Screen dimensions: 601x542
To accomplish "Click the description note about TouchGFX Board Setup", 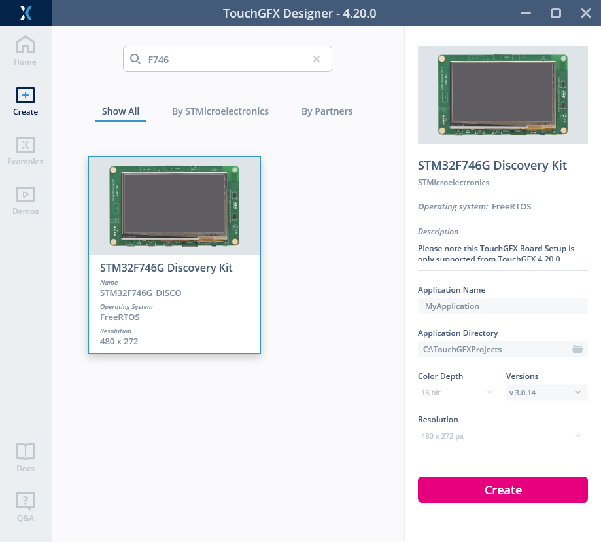I will (496, 253).
